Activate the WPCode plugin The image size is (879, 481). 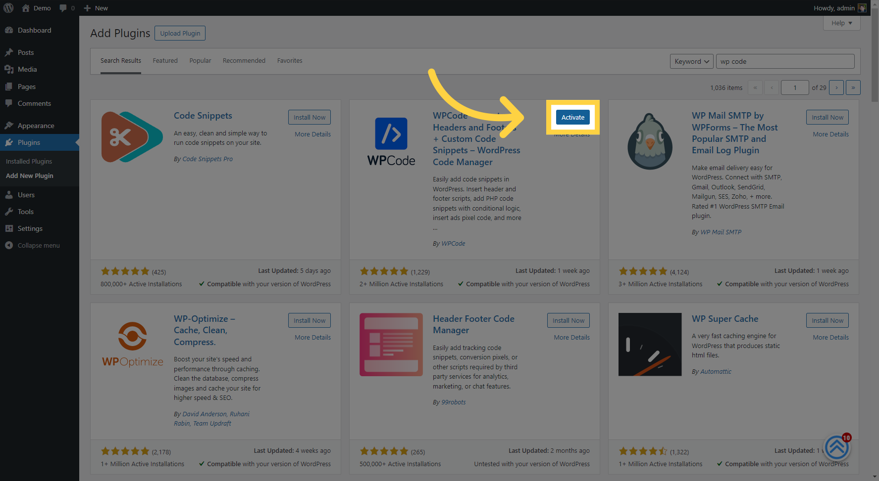pyautogui.click(x=573, y=117)
